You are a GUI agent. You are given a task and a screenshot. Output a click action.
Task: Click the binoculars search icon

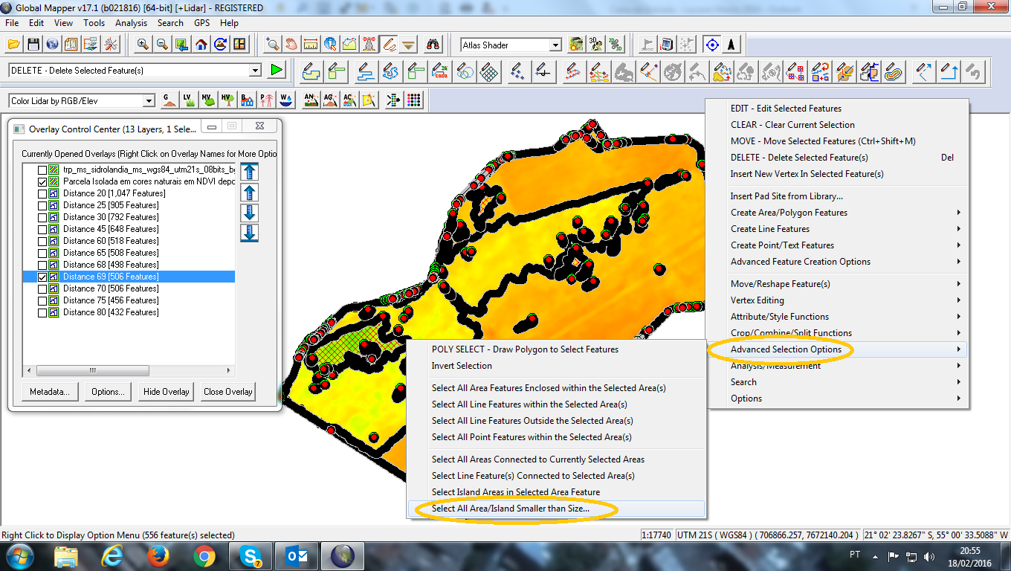pyautogui.click(x=435, y=45)
